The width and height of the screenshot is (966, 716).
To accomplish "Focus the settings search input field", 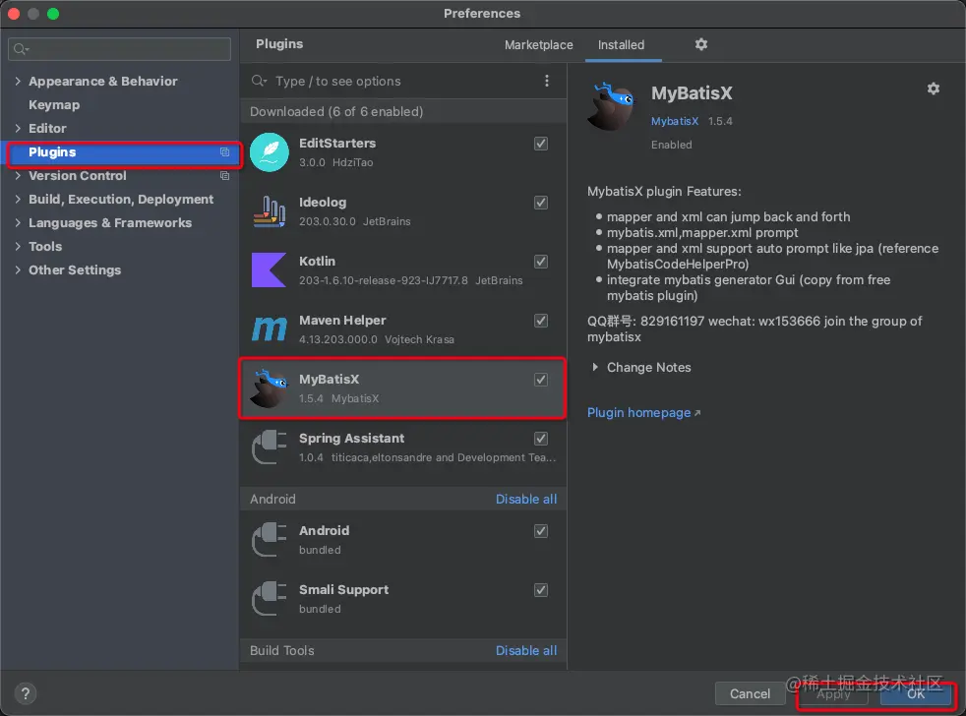I will [119, 48].
